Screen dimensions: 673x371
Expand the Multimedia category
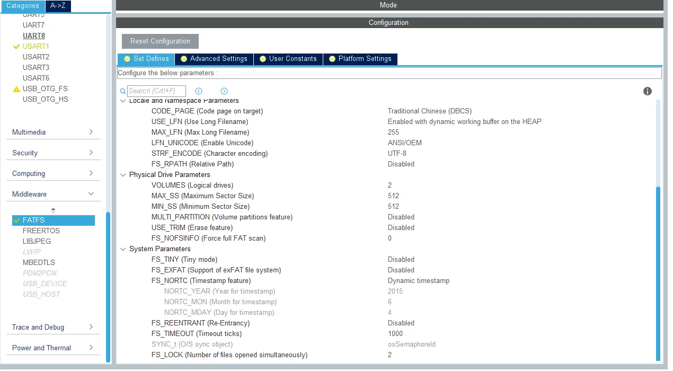pos(91,131)
